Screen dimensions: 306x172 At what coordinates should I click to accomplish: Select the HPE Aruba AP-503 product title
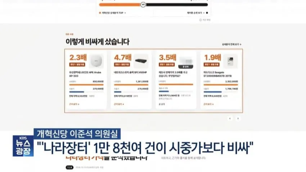point(85,74)
